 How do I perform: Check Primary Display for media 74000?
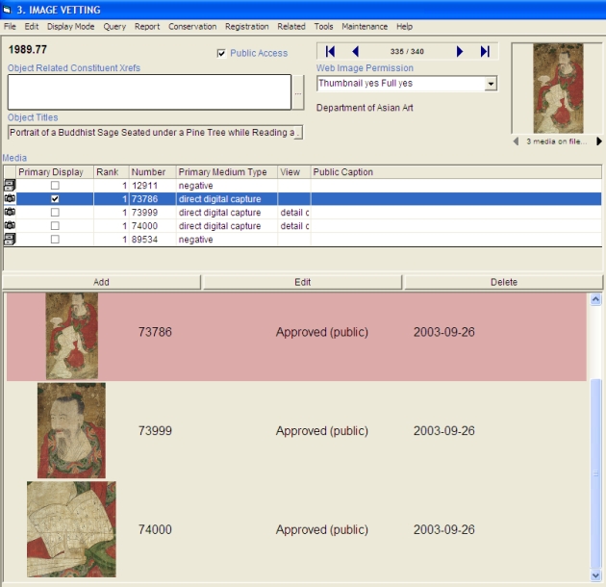tap(55, 226)
